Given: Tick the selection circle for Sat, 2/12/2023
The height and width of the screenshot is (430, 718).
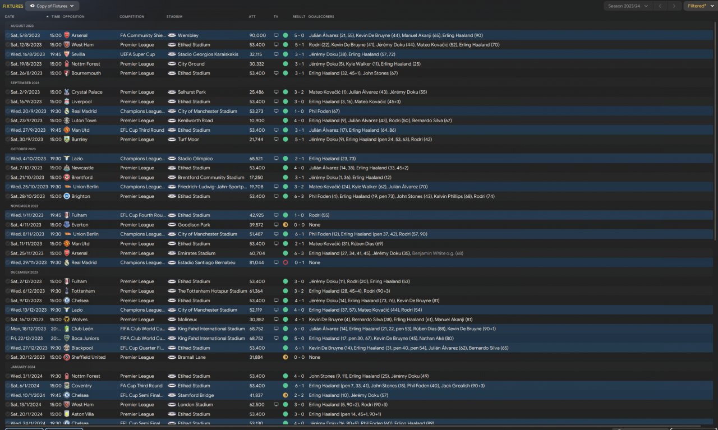Looking at the screenshot, I should 8,281.
